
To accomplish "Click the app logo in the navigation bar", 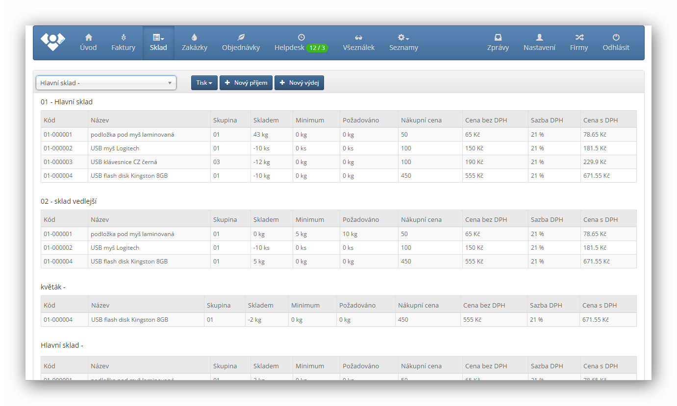I will click(52, 42).
